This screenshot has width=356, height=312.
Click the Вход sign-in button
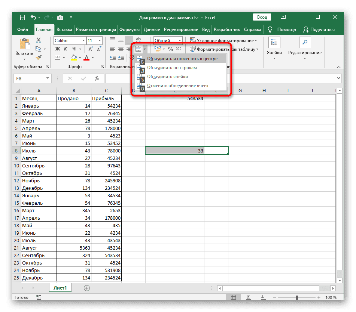coord(262,17)
